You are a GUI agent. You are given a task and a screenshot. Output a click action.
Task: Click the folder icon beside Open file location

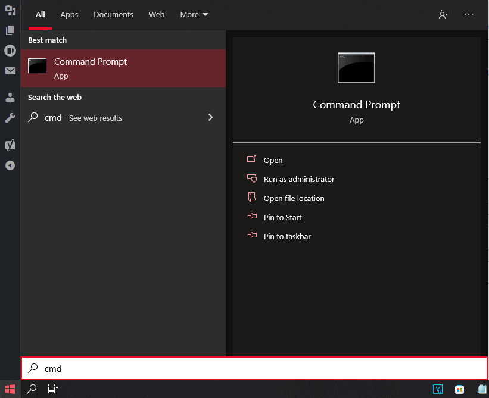pos(252,197)
